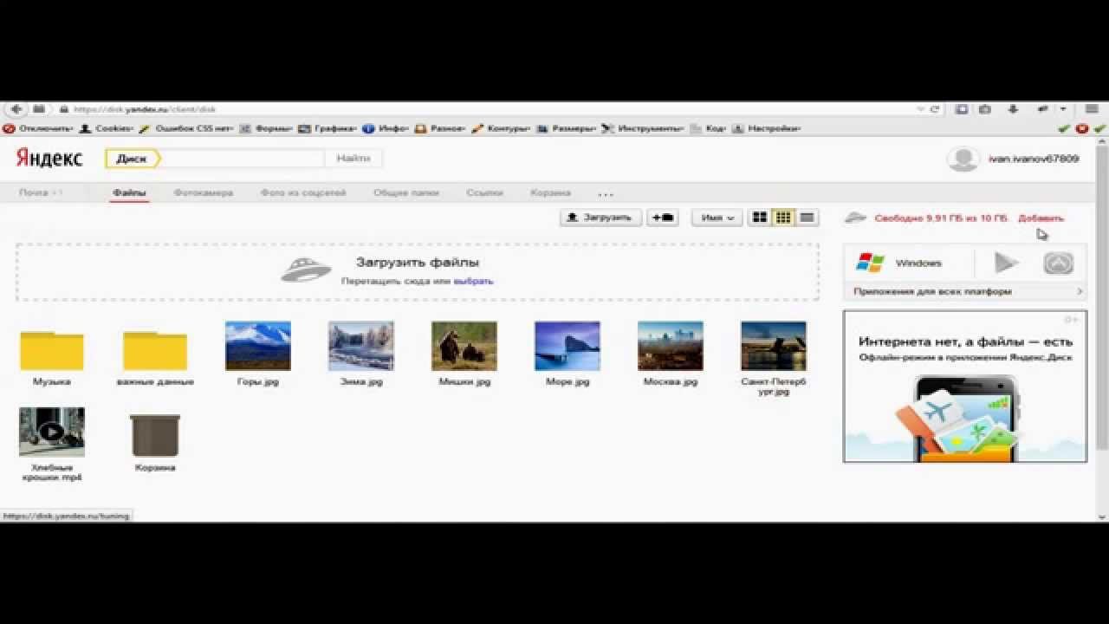The width and height of the screenshot is (1109, 624).
Task: Select the Хлебные крошки.mp4 video thumbnail
Action: pos(52,432)
